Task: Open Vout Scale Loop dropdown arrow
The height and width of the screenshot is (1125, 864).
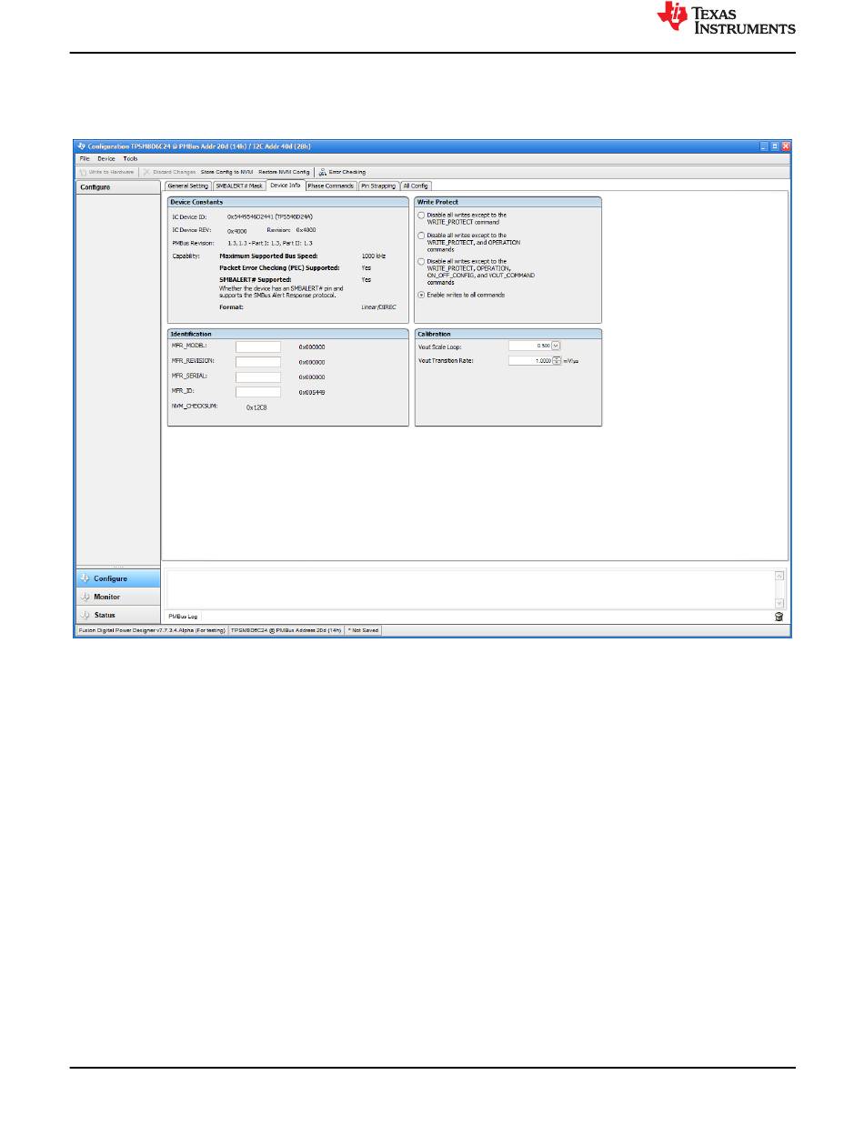Action: pos(556,346)
